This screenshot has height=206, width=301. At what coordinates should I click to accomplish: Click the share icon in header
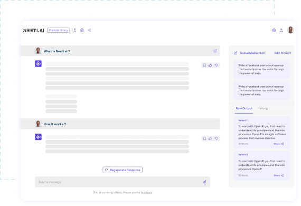point(89,30)
